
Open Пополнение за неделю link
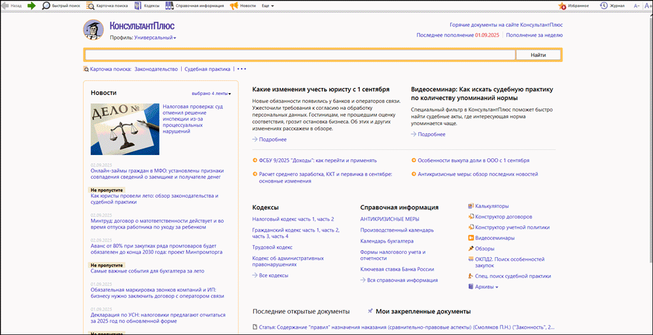click(x=534, y=35)
